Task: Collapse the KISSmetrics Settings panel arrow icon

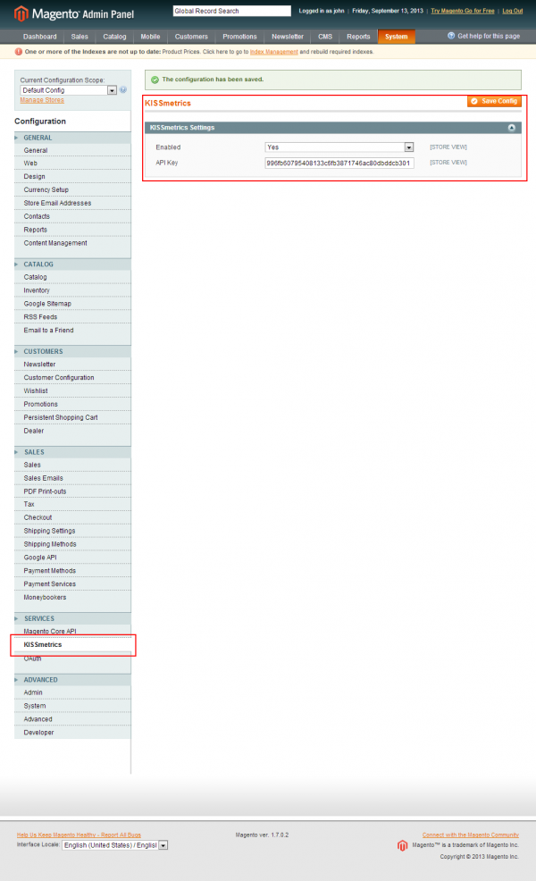Action: [511, 128]
